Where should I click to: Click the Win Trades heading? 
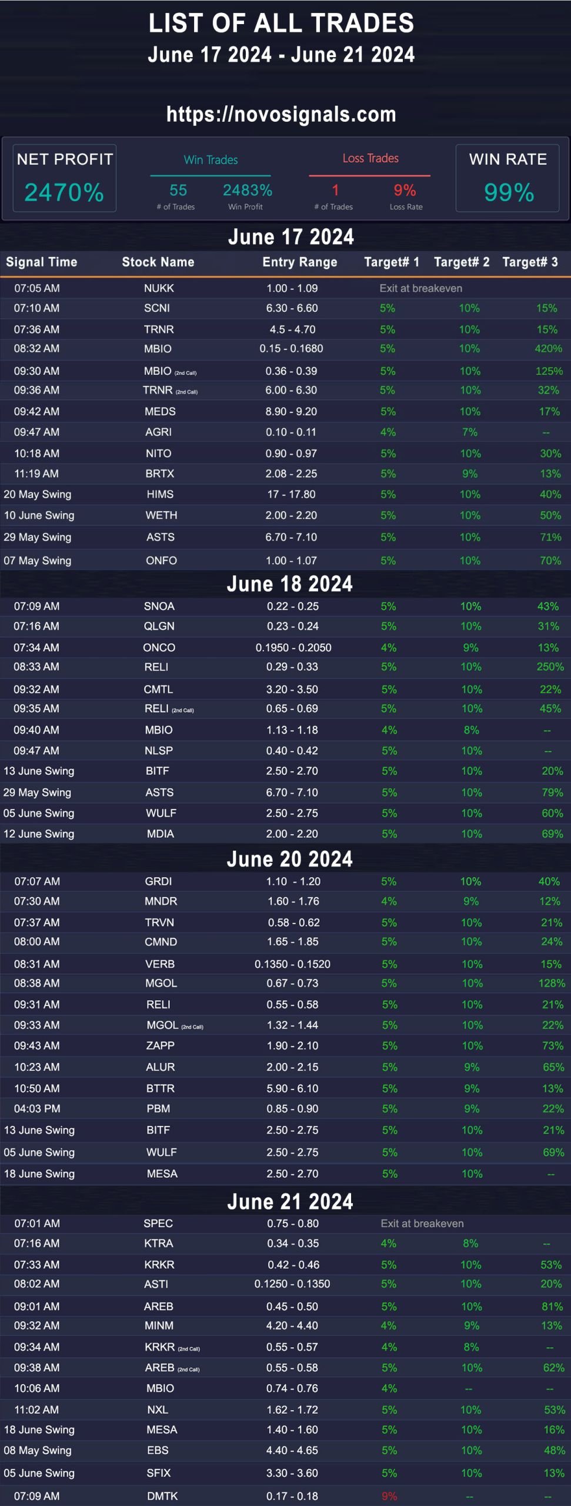tap(211, 160)
